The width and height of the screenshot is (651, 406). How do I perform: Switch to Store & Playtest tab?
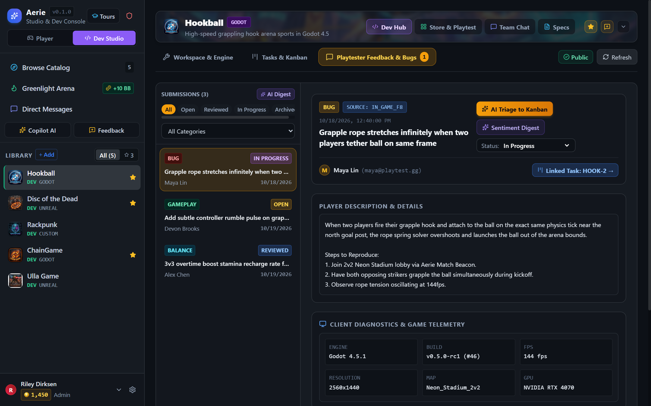pos(448,27)
